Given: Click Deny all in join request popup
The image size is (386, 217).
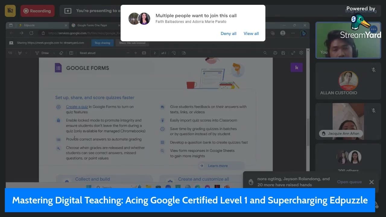Looking at the screenshot, I should [x=229, y=33].
